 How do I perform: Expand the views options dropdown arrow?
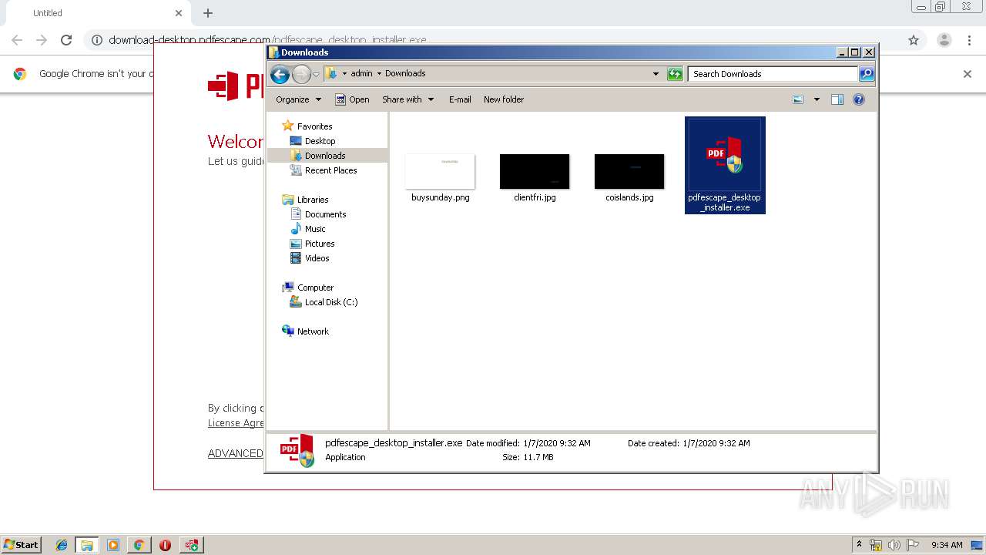point(817,99)
